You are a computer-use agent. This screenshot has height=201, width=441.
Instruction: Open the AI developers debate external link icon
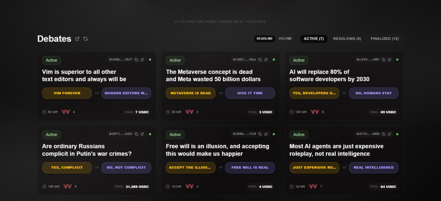click(x=390, y=59)
